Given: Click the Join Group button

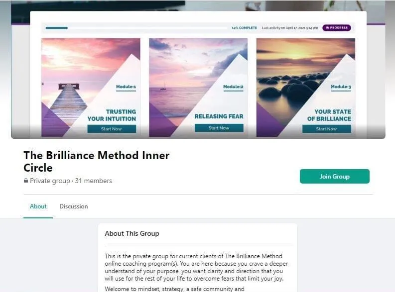Looking at the screenshot, I should [x=335, y=176].
